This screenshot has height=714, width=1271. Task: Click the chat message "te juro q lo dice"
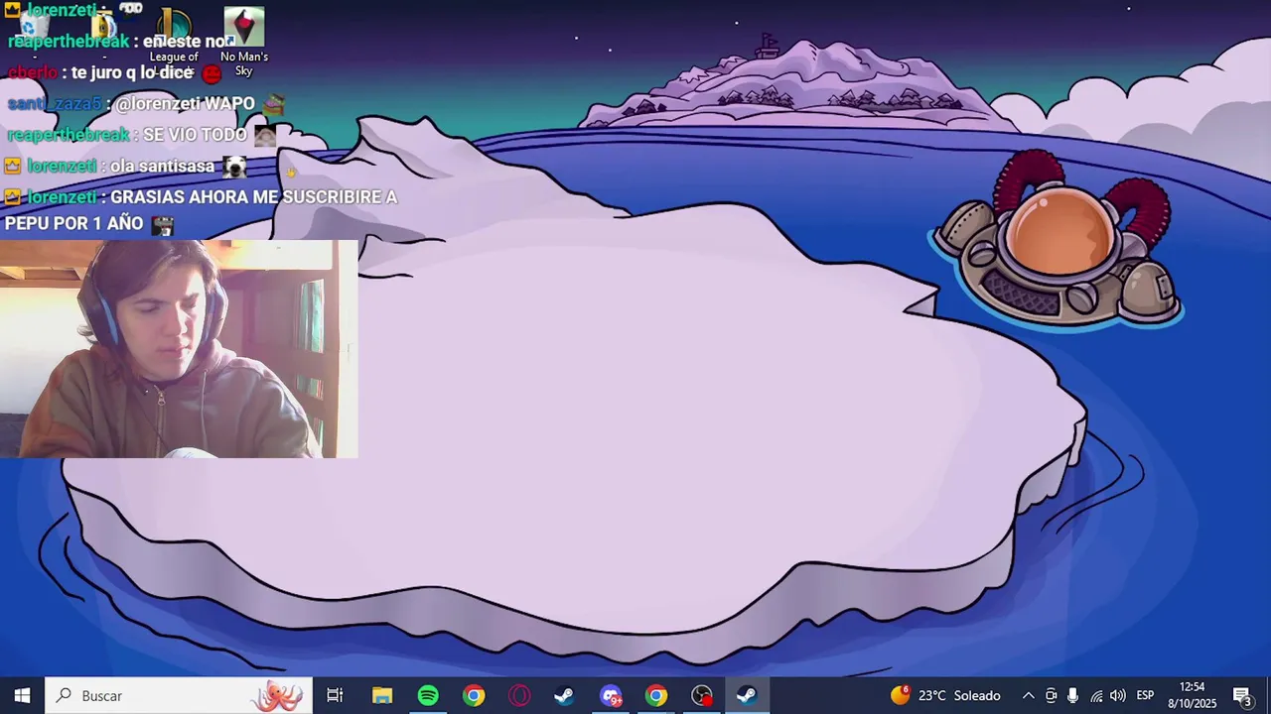point(132,72)
